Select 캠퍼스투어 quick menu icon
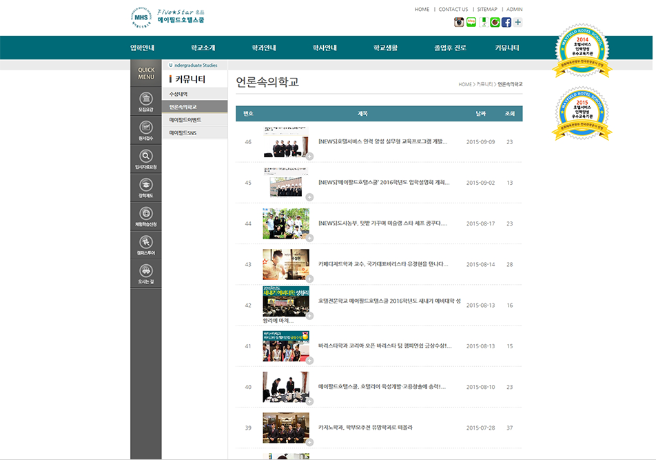This screenshot has height=460, width=656. [146, 242]
